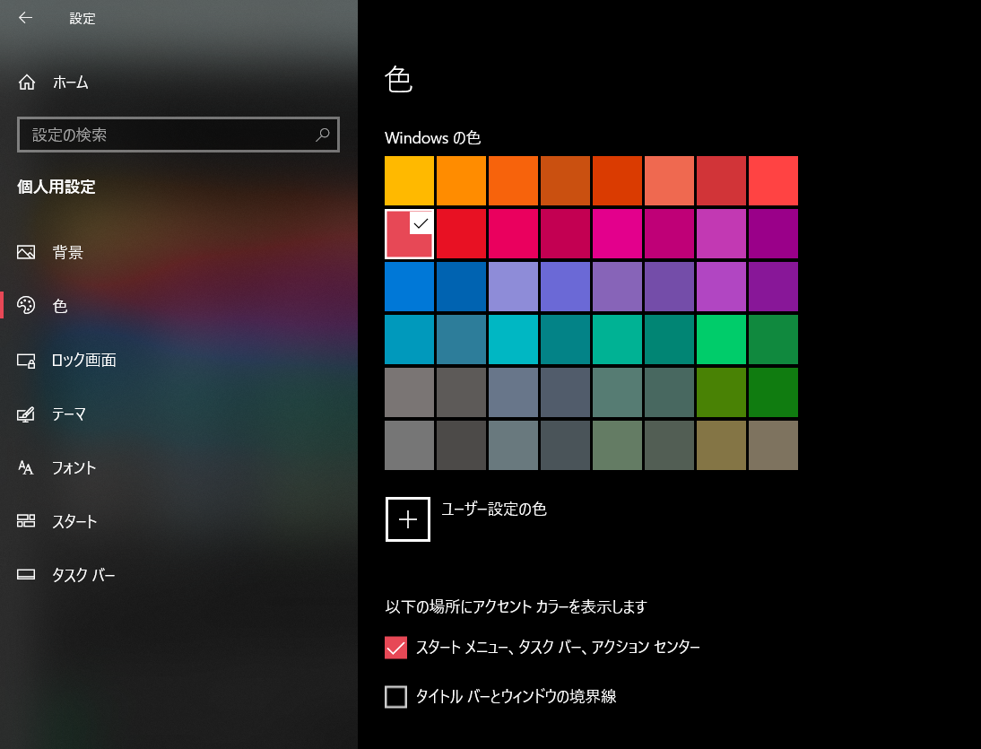Open the スタート settings page

[178, 521]
